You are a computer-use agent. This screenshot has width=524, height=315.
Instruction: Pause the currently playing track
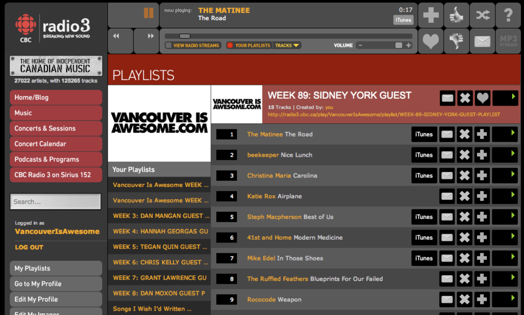148,13
